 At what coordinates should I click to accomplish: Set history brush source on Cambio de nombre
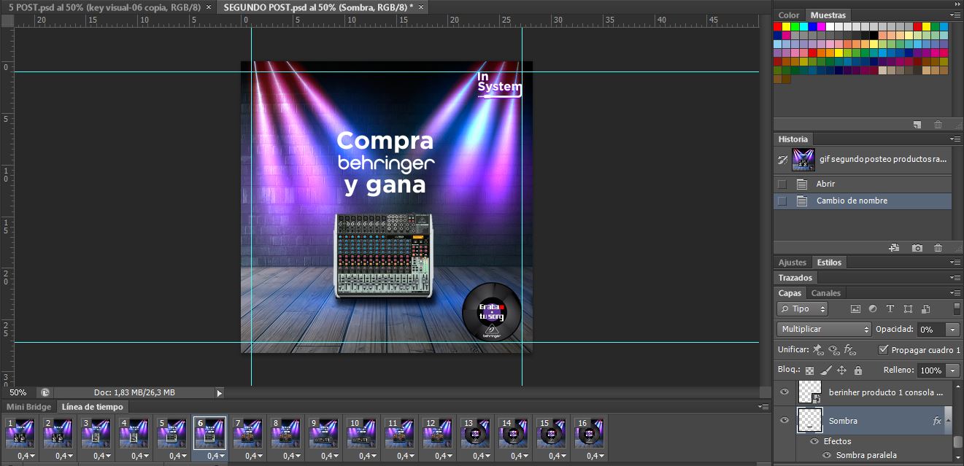pyautogui.click(x=782, y=201)
